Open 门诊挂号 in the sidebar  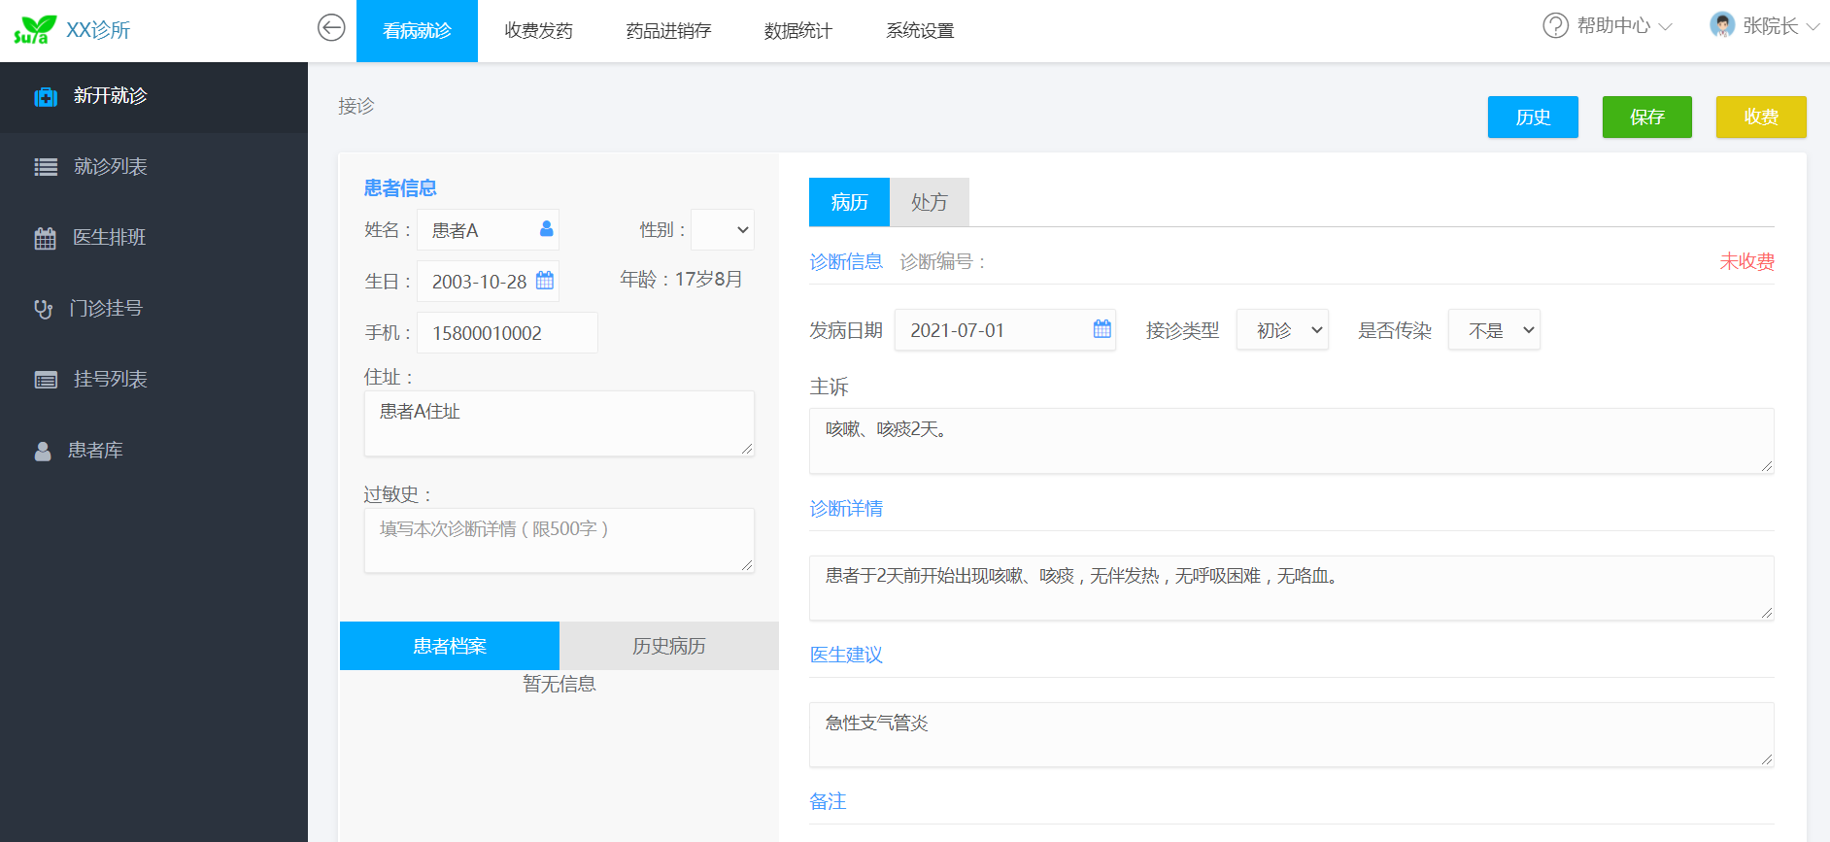[x=153, y=309]
